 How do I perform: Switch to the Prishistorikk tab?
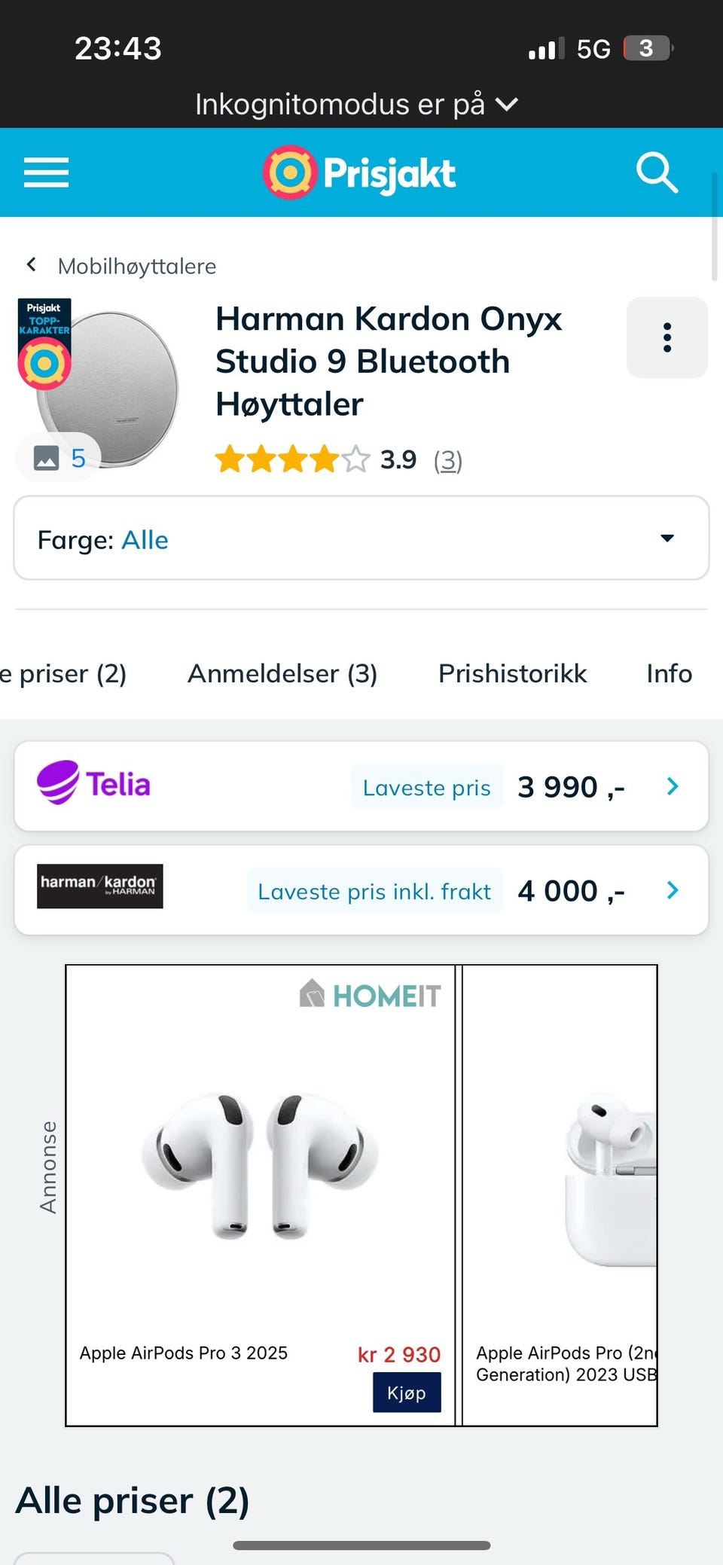pyautogui.click(x=512, y=673)
